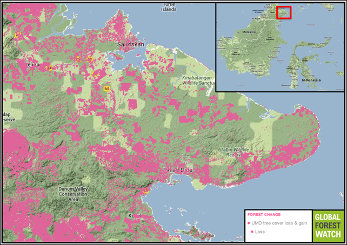Click pink dot beside UMD tree cover
Viewport: 347px width, 245px height.
(249, 223)
